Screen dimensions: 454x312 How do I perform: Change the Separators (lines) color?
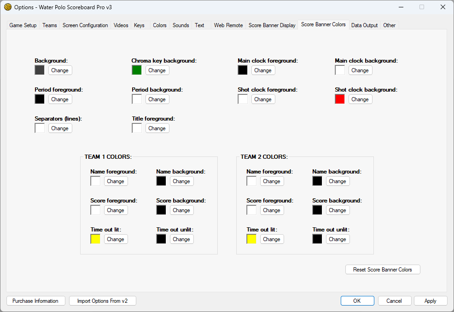click(60, 128)
